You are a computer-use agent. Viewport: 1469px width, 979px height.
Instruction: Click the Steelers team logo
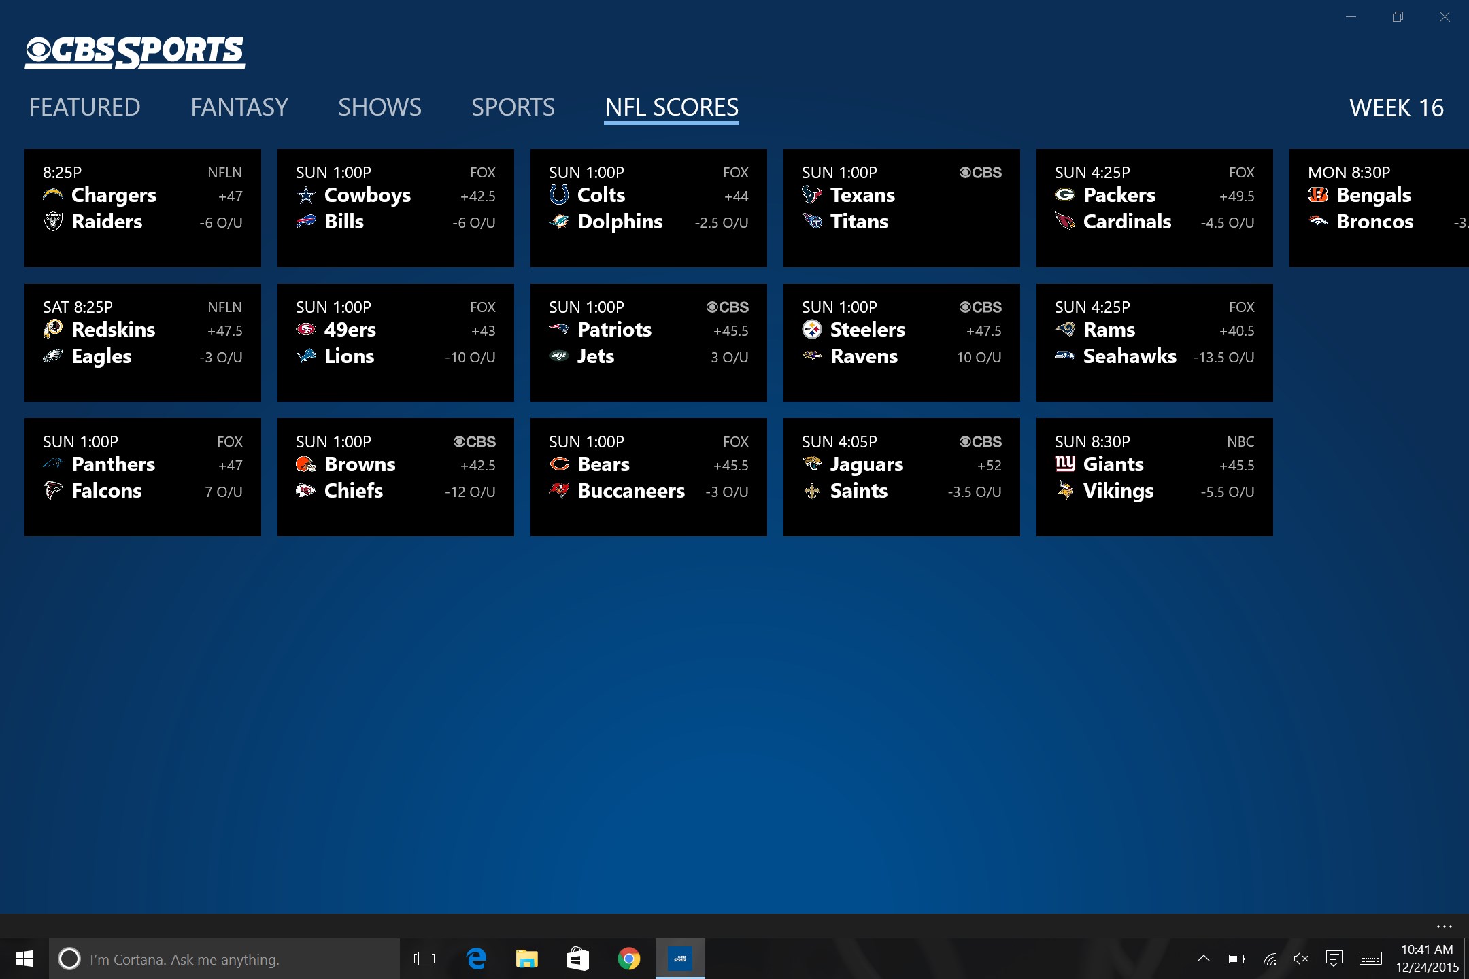812,330
